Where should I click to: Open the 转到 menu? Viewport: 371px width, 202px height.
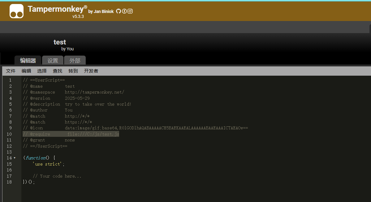point(73,71)
